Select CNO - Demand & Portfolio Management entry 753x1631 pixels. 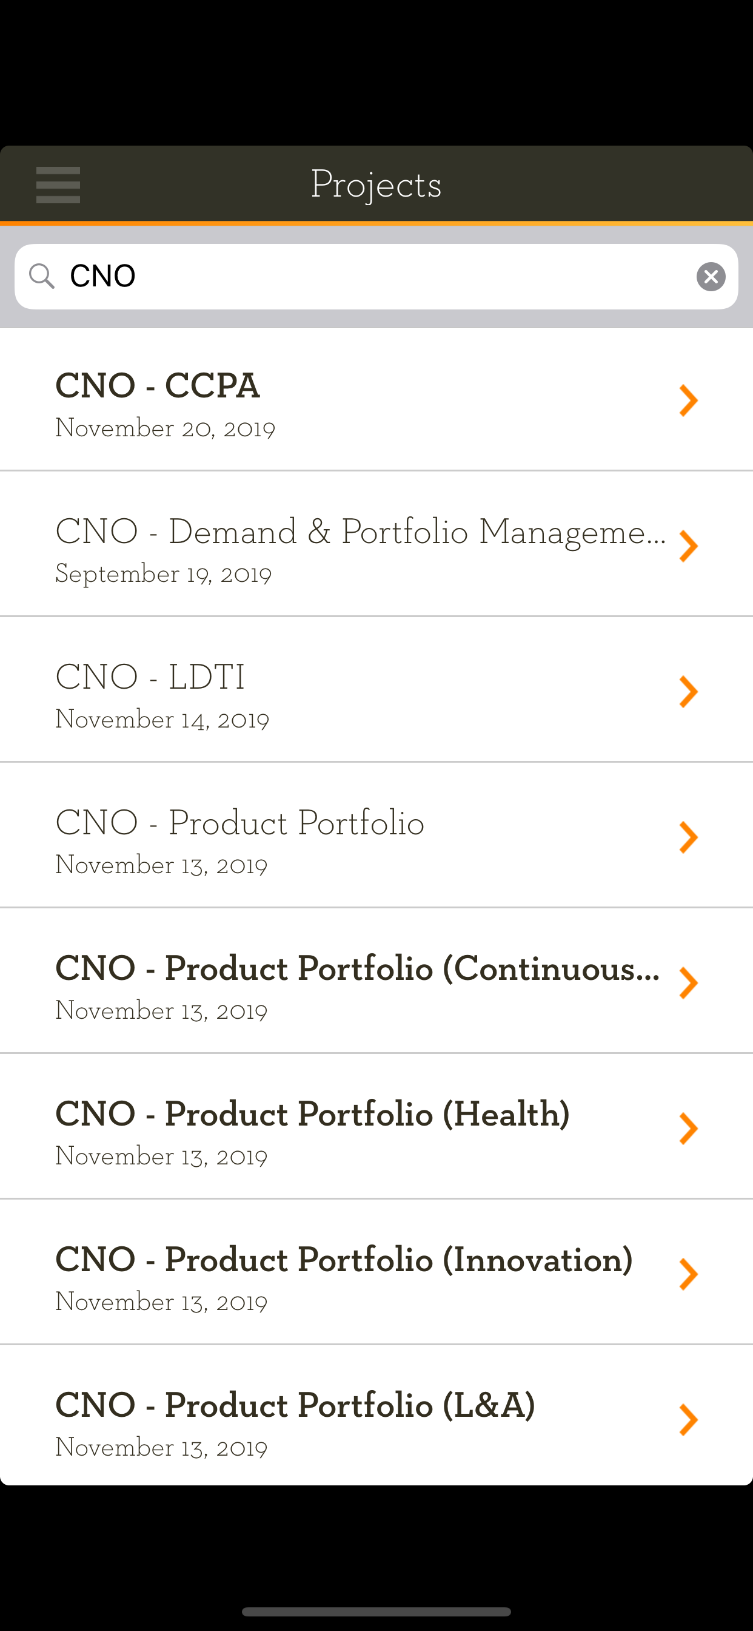(360, 531)
